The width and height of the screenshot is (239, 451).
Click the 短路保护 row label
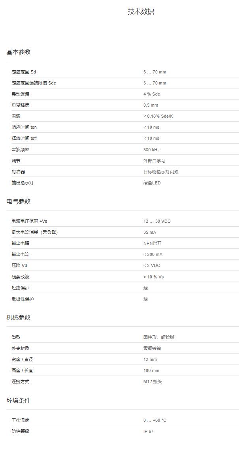[21, 288]
